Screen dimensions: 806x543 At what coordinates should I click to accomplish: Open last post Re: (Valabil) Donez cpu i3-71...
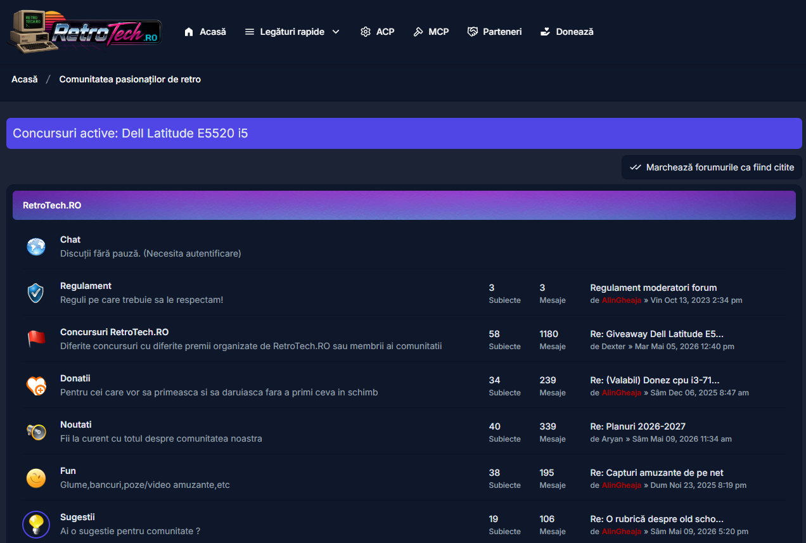pos(655,380)
